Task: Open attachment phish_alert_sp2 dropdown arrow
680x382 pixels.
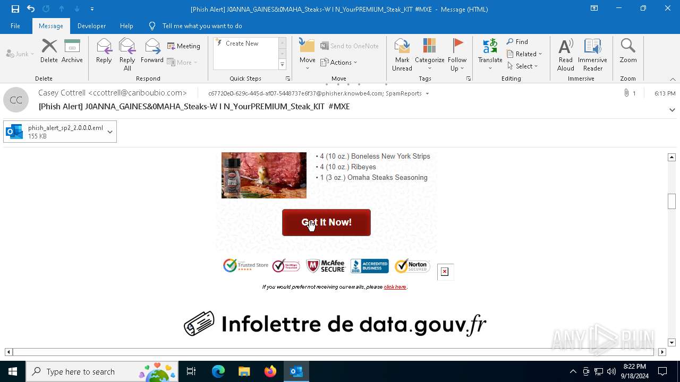Action: point(110,132)
